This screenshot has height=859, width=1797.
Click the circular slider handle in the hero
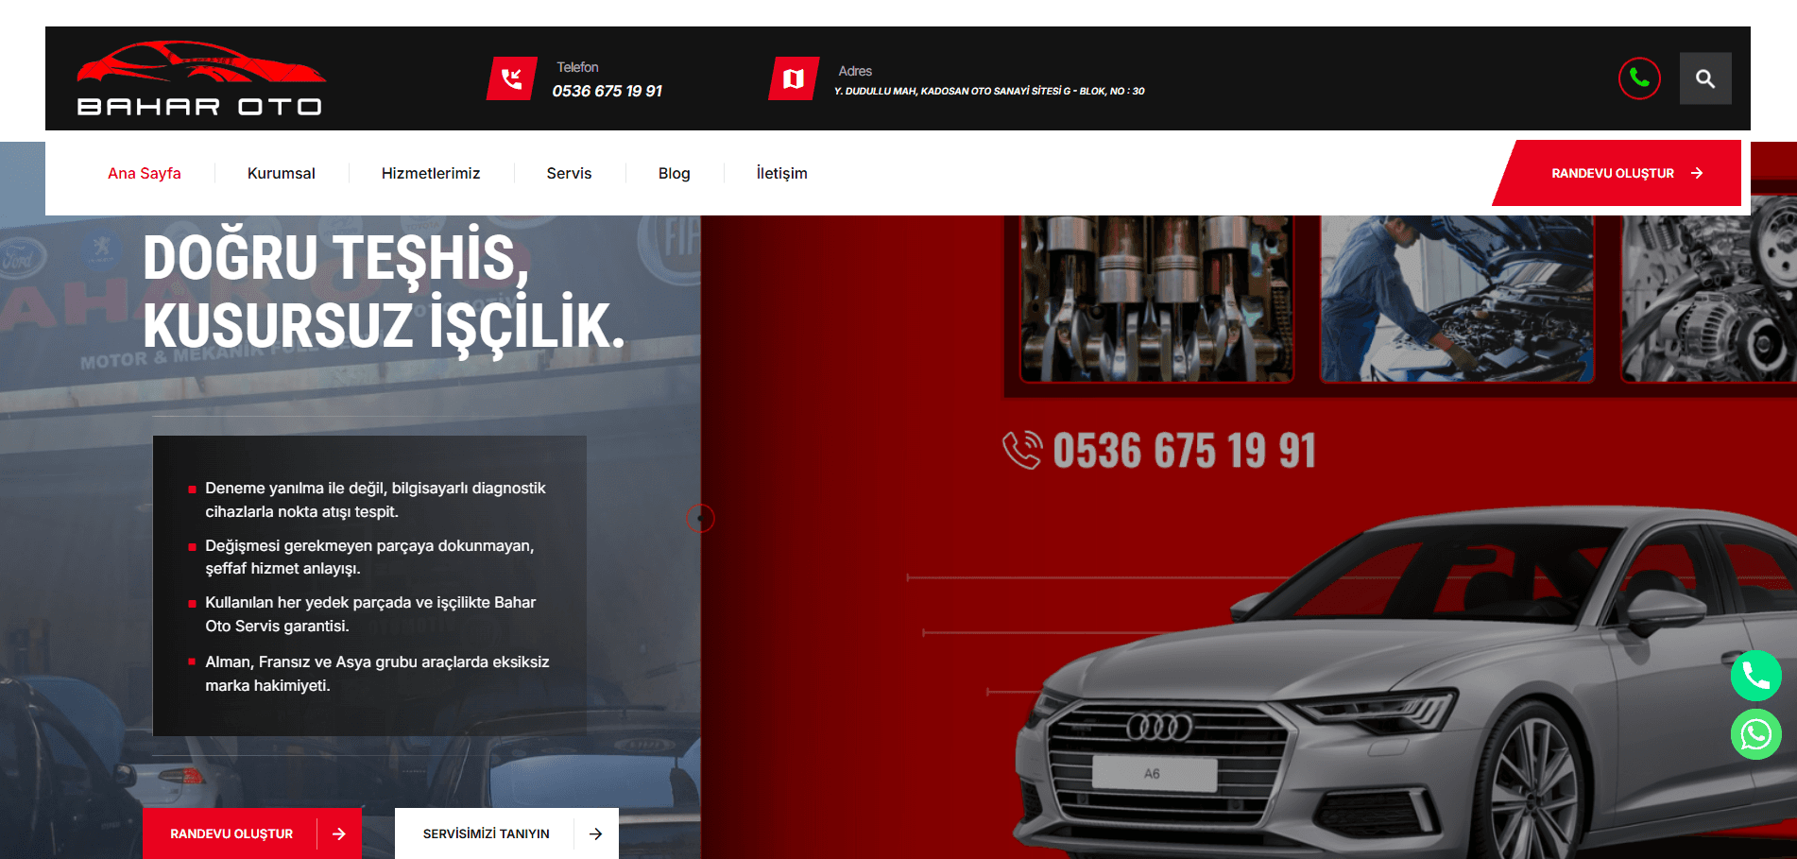[x=700, y=518]
